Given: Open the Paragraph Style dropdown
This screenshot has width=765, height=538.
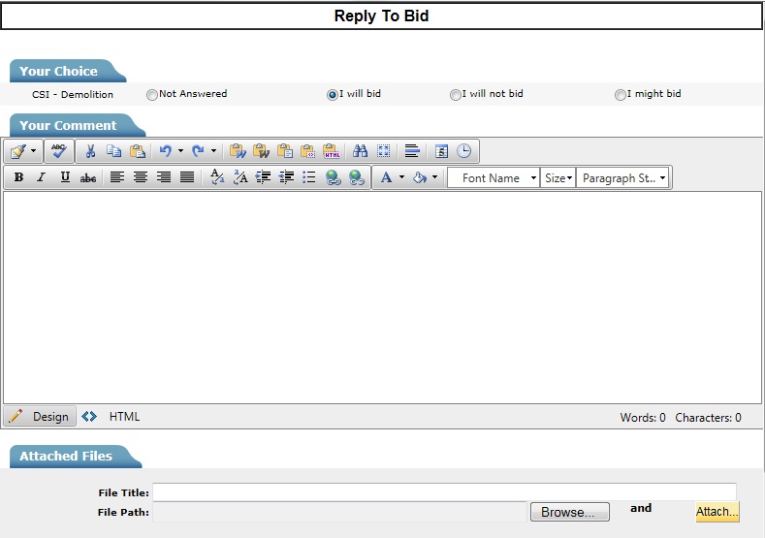Looking at the screenshot, I should 622,178.
